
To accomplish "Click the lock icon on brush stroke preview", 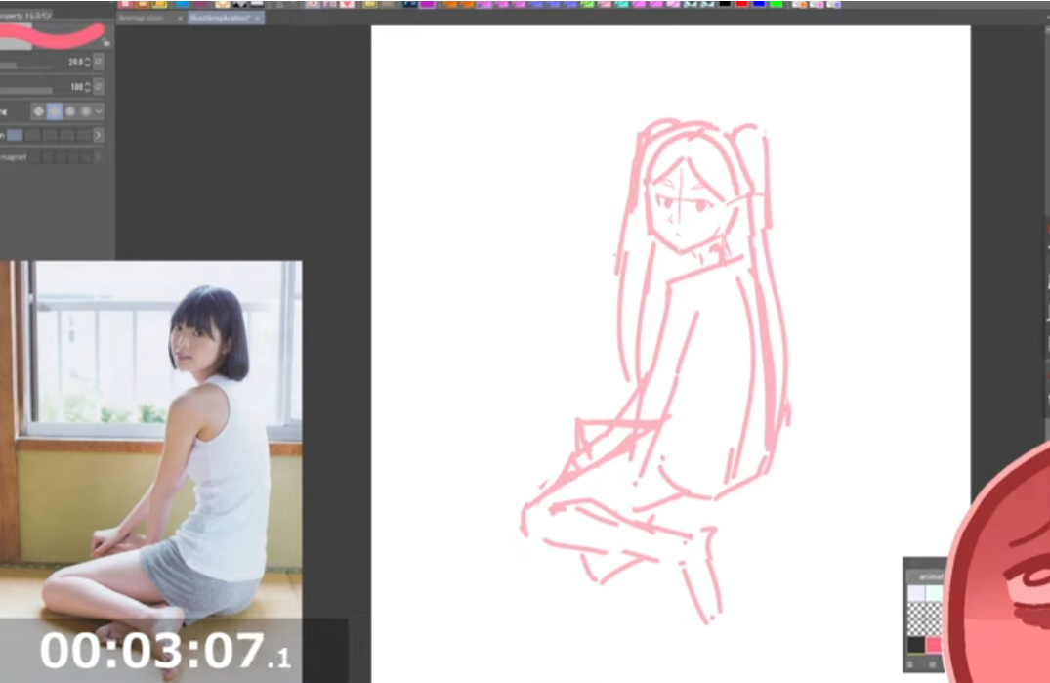I will click(105, 43).
